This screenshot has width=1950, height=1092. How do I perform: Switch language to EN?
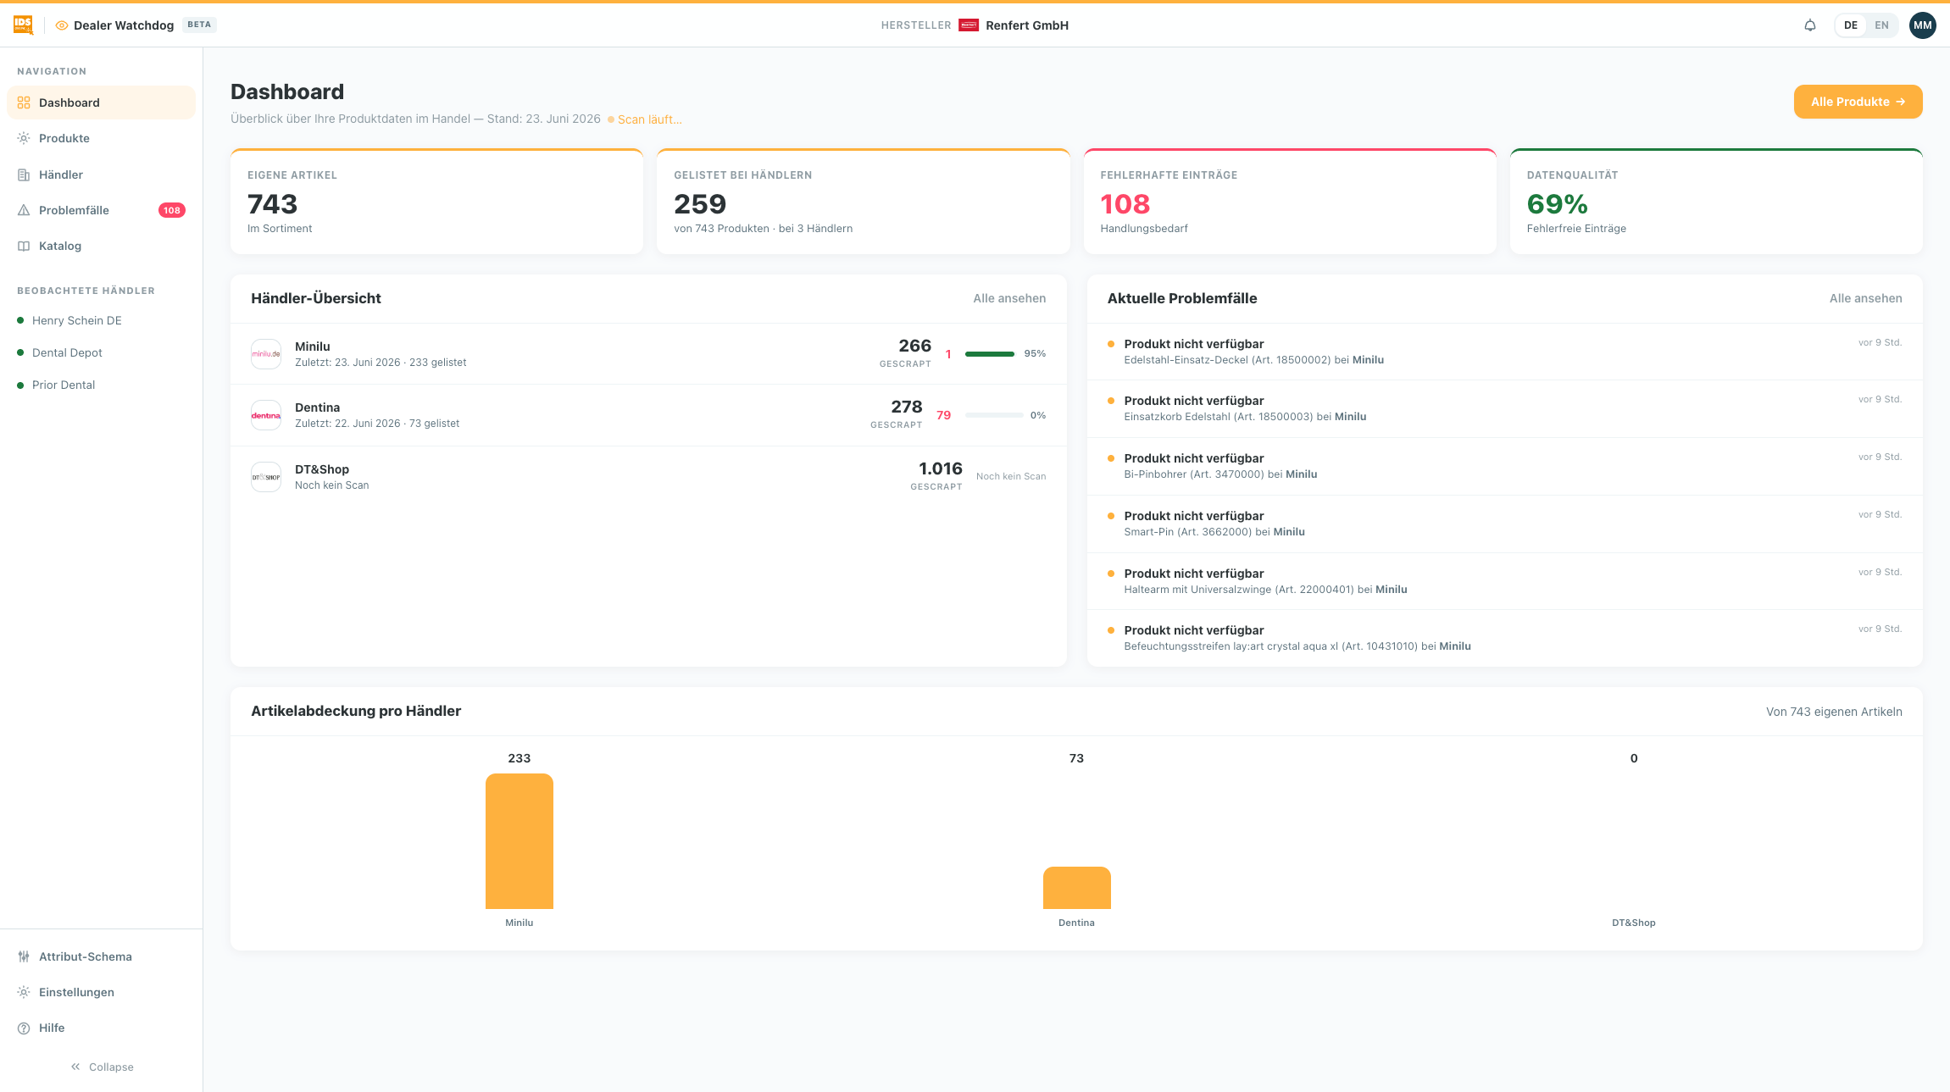tap(1881, 25)
